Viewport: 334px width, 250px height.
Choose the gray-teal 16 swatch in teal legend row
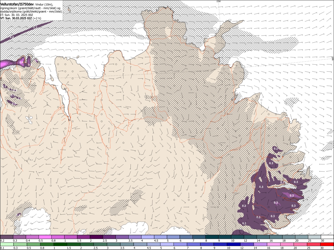[x=276, y=237]
